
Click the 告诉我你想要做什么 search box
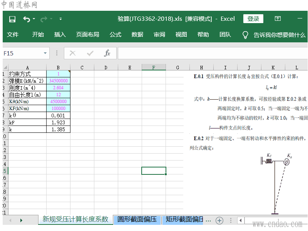(x=280, y=35)
